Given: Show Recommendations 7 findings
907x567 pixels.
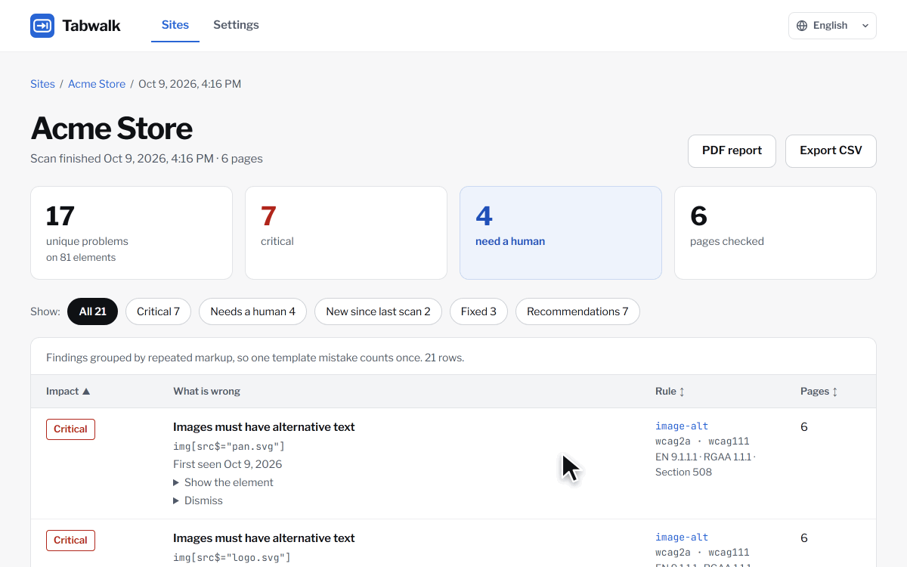Looking at the screenshot, I should (x=577, y=311).
